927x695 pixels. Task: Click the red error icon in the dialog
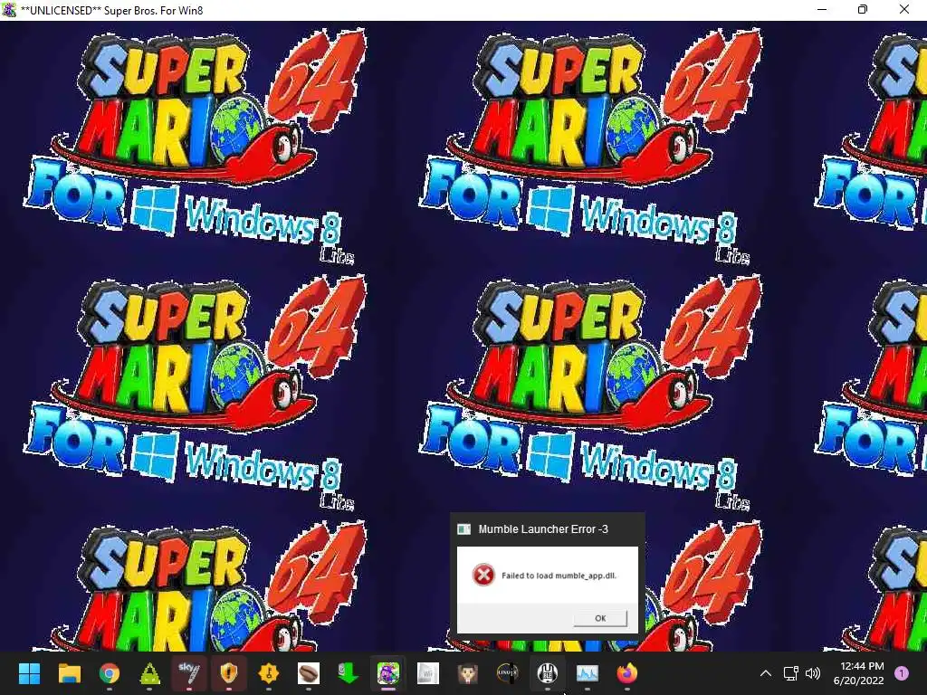coord(483,575)
